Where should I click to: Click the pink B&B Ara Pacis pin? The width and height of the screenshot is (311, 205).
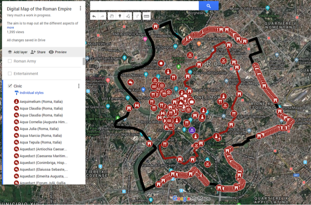pyautogui.click(x=145, y=39)
